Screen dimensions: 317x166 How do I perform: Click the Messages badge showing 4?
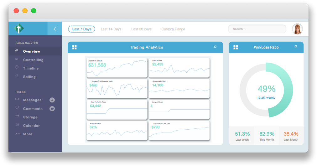52,100
